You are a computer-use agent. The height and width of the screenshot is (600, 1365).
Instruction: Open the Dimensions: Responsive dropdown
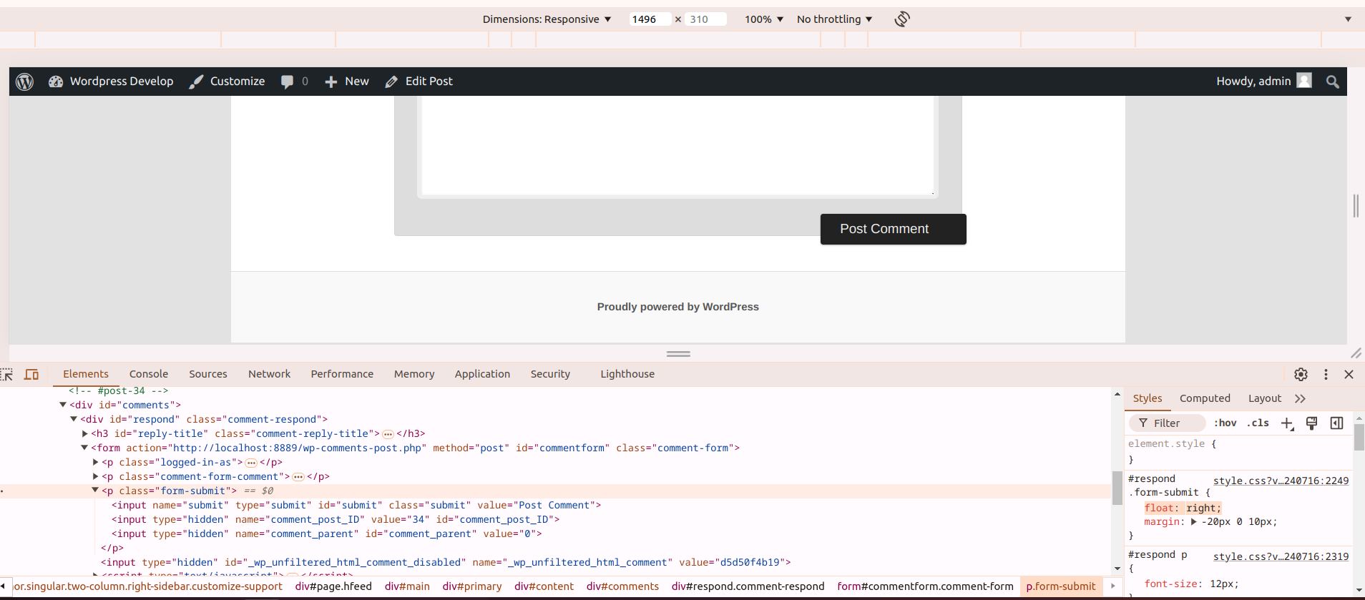(x=547, y=19)
